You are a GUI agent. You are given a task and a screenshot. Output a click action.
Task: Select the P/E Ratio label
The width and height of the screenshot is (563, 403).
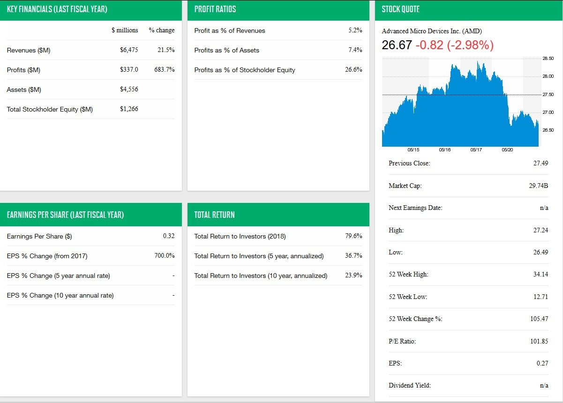click(402, 342)
